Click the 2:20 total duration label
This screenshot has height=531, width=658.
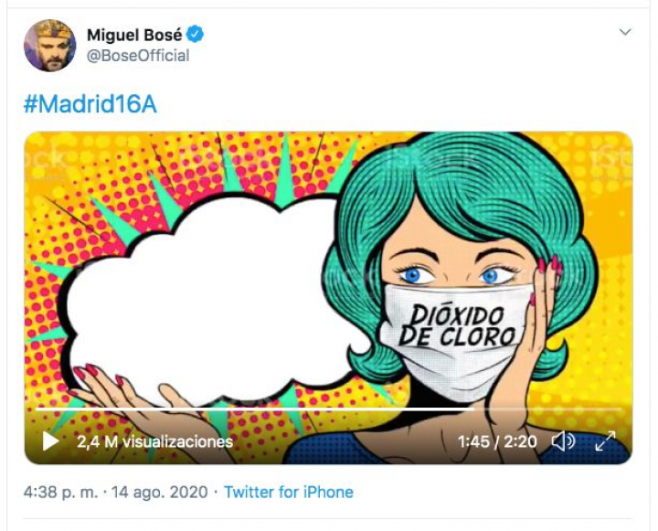click(520, 441)
